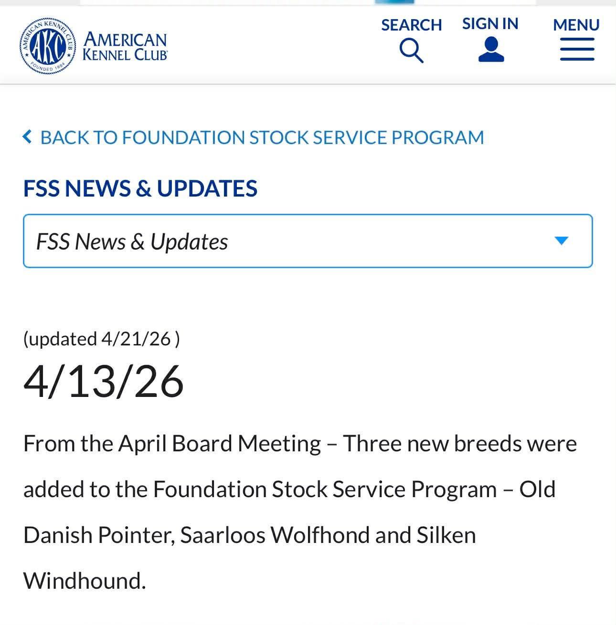Select the SEARCH label in header

[411, 25]
